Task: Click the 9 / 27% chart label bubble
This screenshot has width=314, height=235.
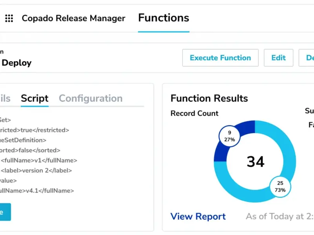Action: [x=230, y=136]
